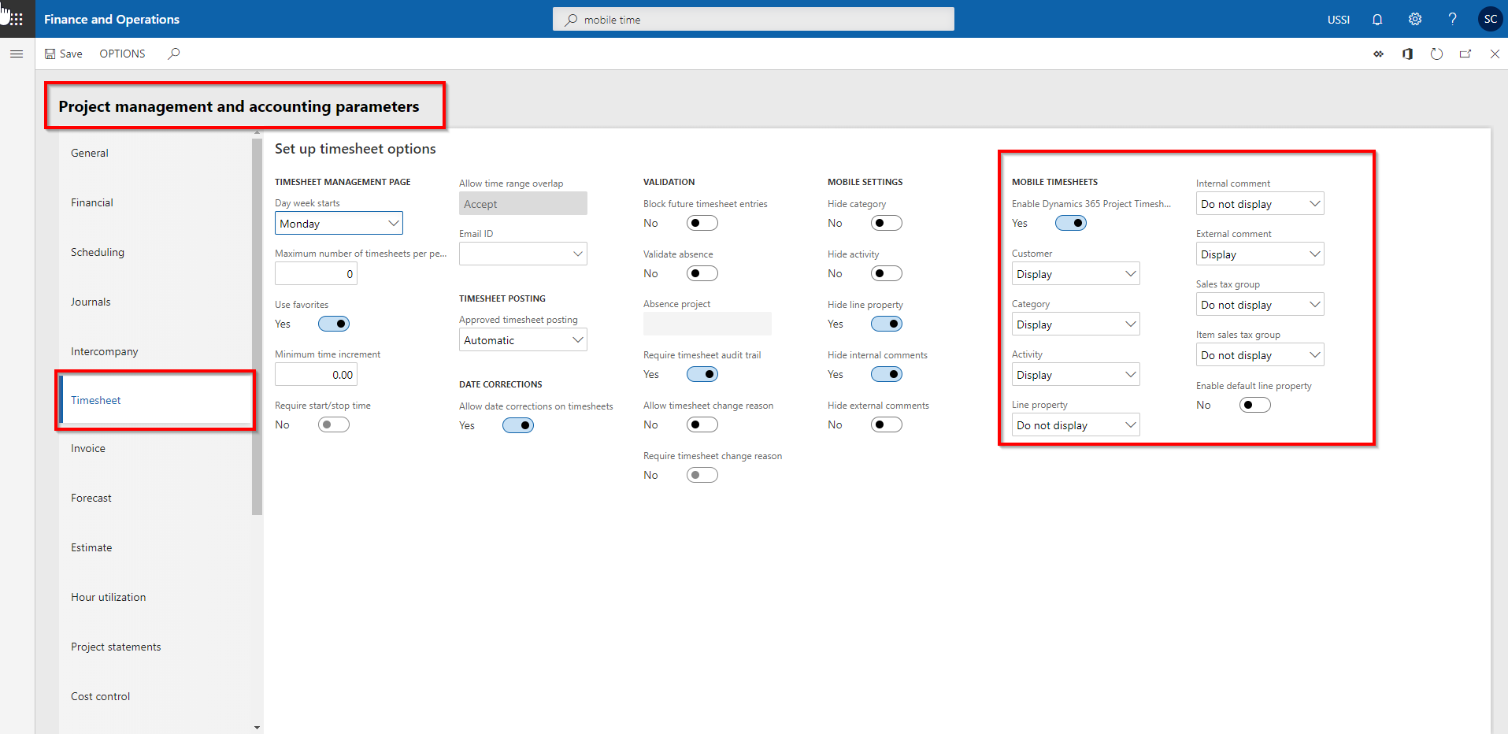This screenshot has width=1508, height=734.
Task: Click the help question mark icon
Action: point(1452,19)
